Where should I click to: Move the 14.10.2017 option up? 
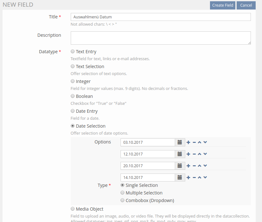pyautogui.click(x=200, y=178)
